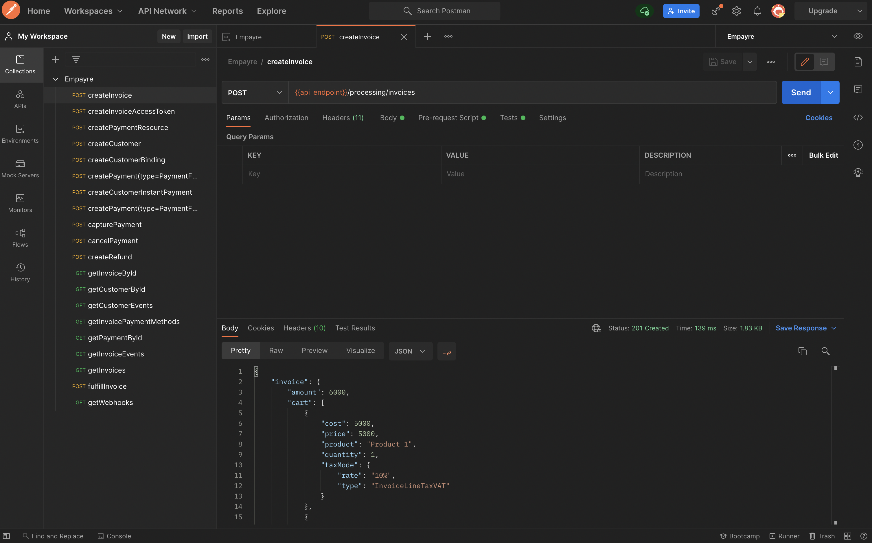The image size is (872, 543).
Task: Expand the API Network dropdown
Action: (x=167, y=11)
